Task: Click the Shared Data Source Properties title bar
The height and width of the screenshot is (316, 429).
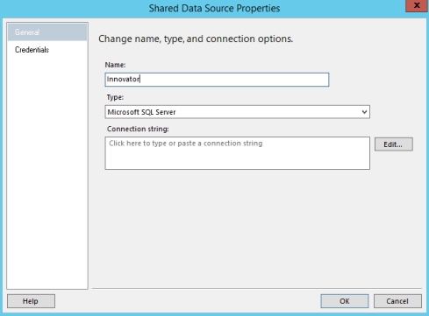Action: click(214, 8)
